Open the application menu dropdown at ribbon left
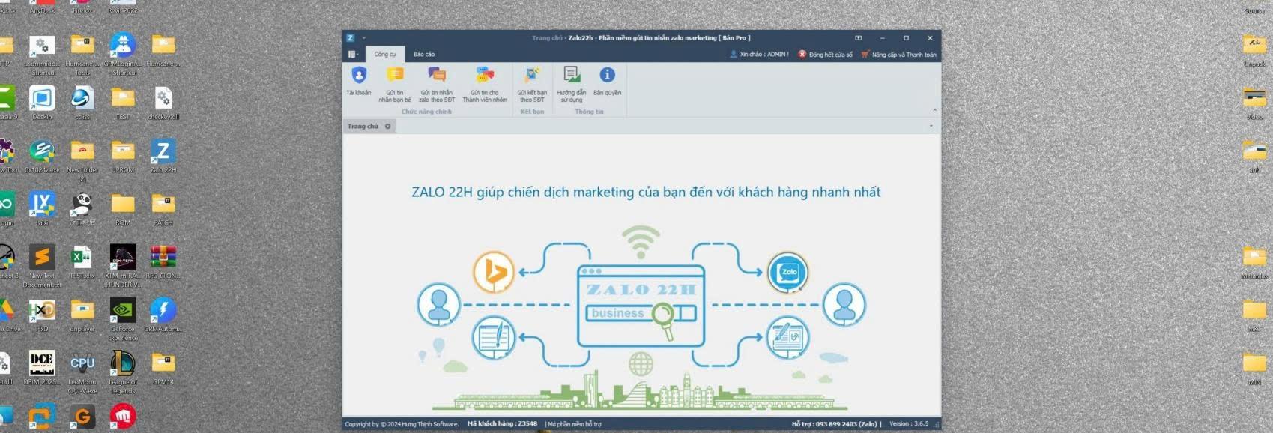The height and width of the screenshot is (433, 1273). click(353, 55)
